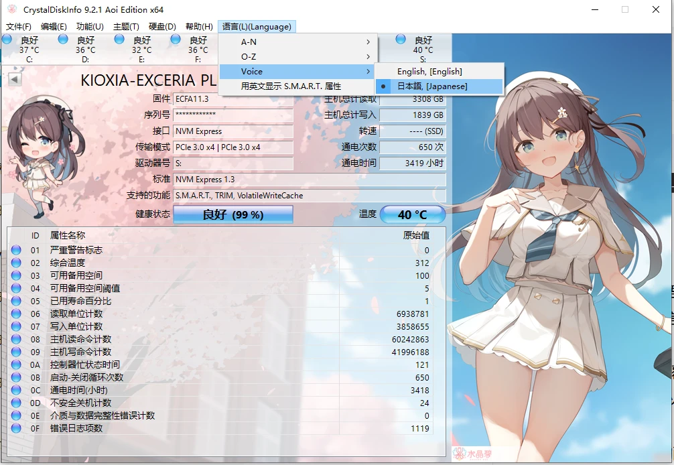Click the 固件 ECFA11.3 field

point(233,99)
